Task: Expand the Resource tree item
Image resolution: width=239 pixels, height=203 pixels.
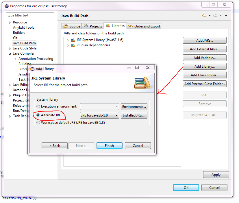Action: click(10, 23)
